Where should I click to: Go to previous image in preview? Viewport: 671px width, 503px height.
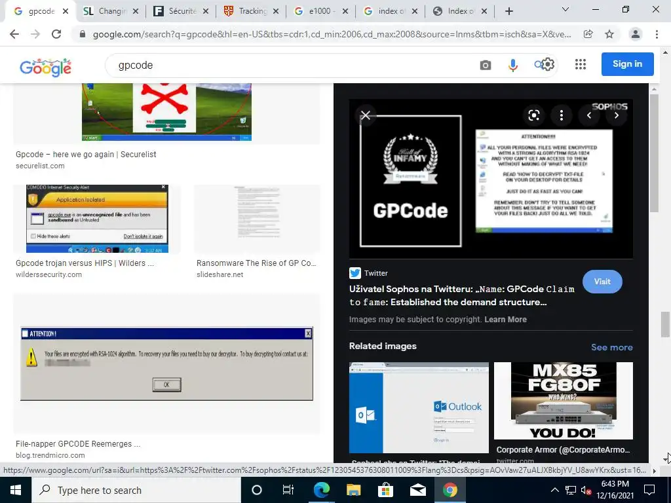(589, 115)
